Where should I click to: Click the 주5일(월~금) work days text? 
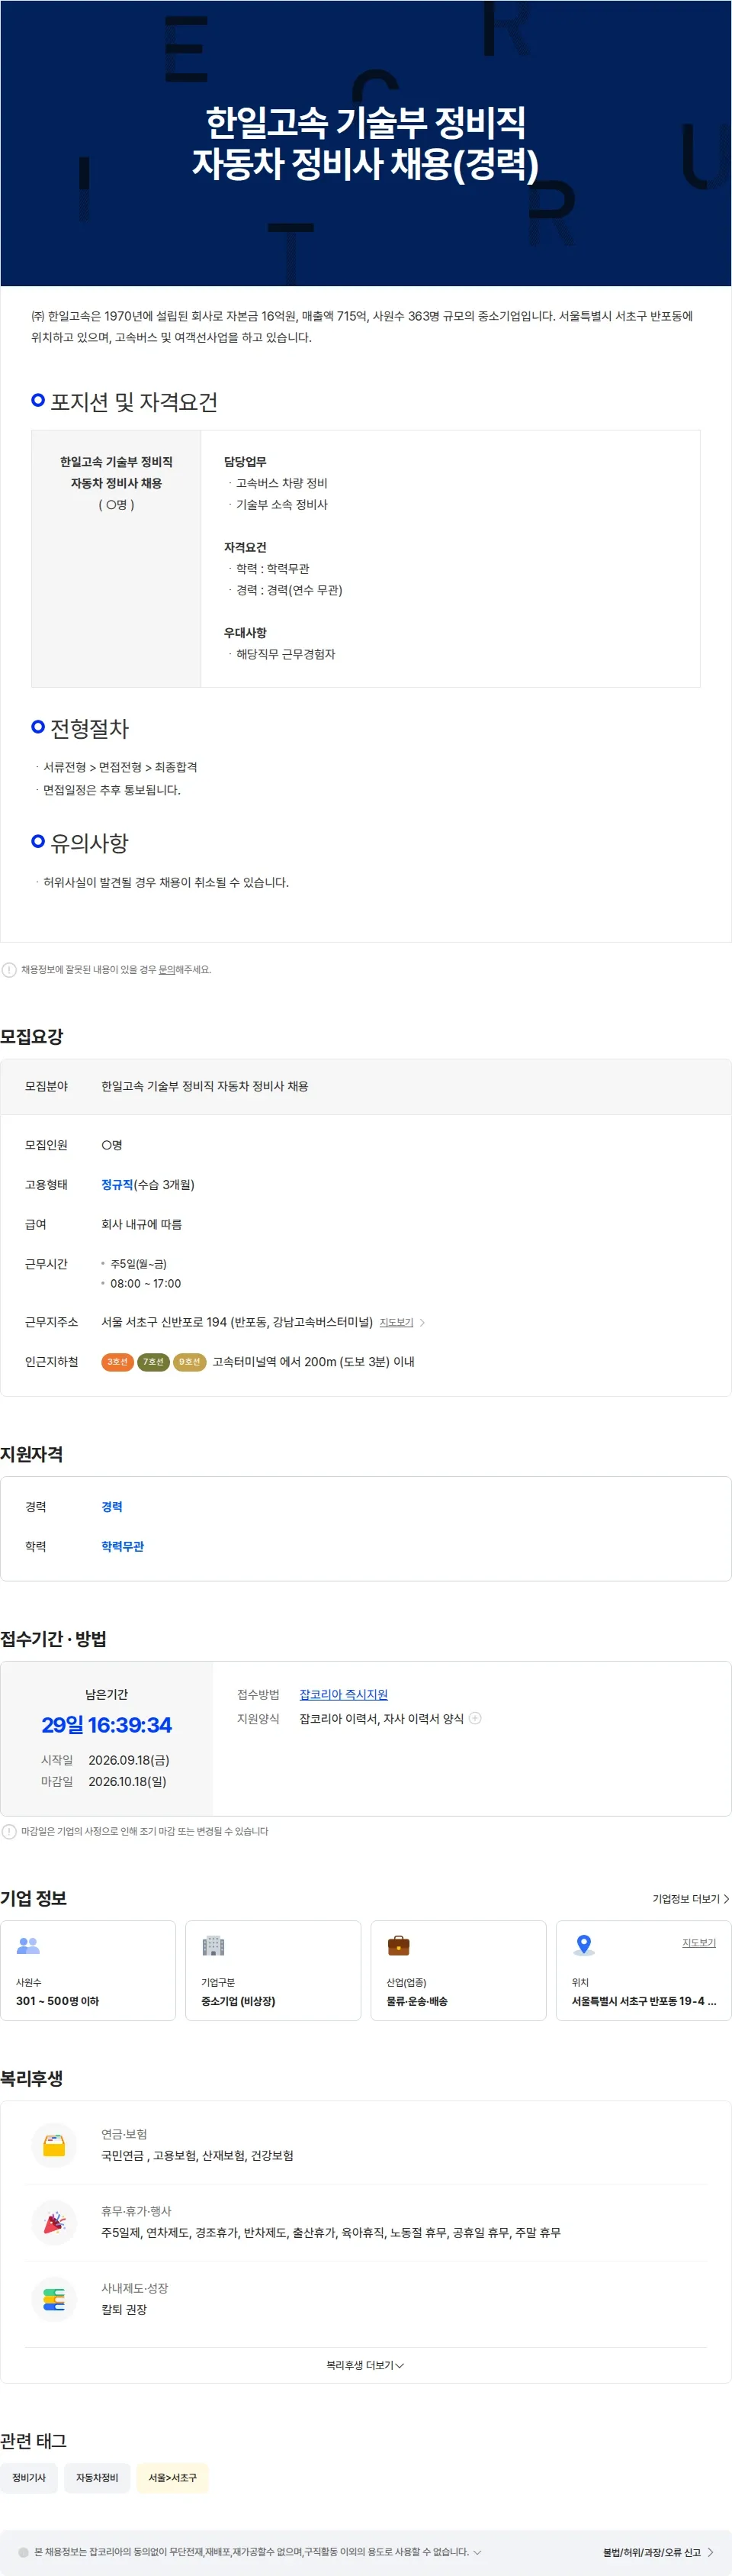coord(139,1264)
